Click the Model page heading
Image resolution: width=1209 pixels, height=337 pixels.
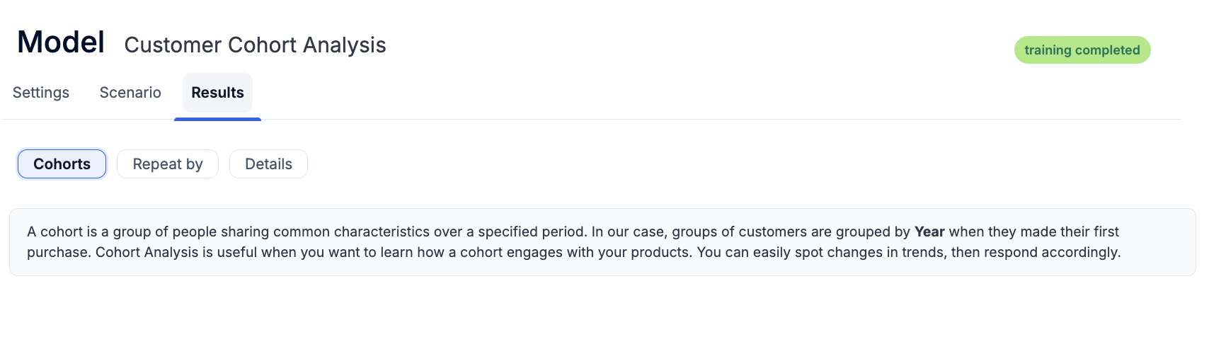(61, 42)
